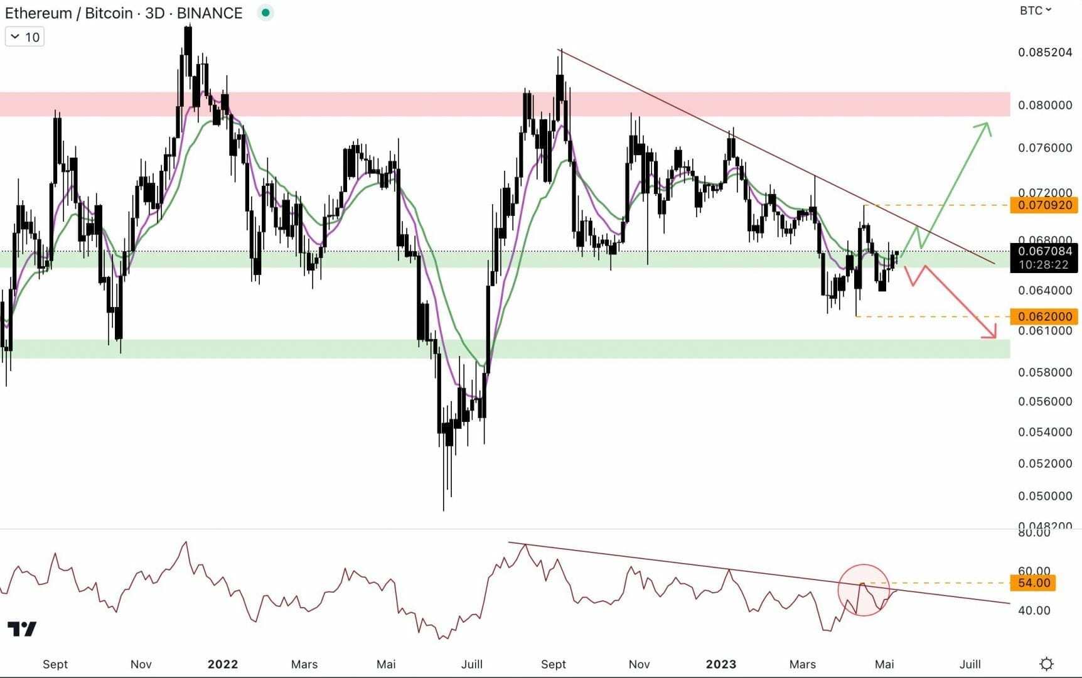Open the chart settings gear icon
The image size is (1082, 678).
[x=1046, y=664]
